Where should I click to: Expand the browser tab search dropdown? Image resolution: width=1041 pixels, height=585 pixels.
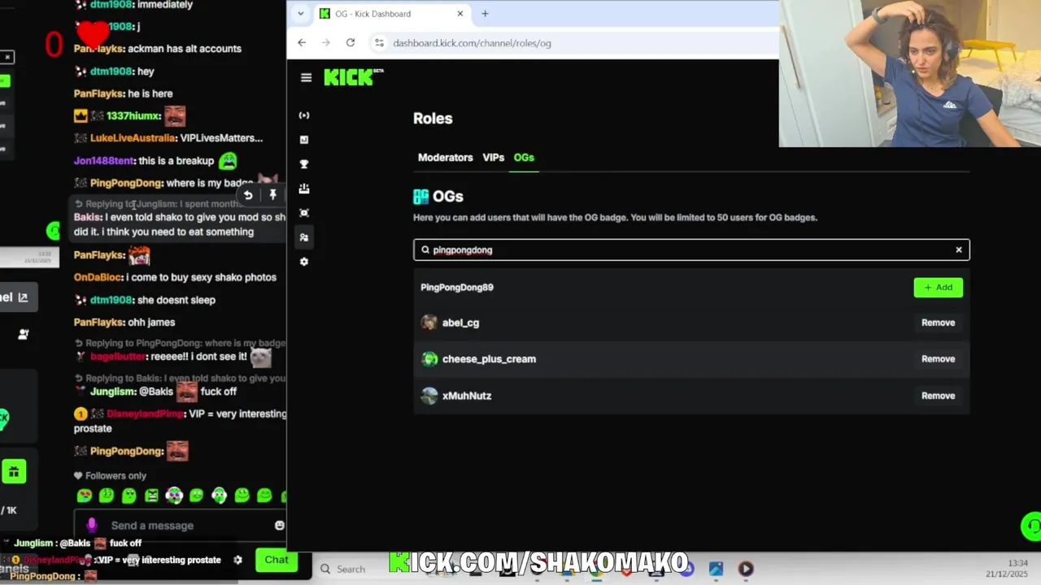coord(300,14)
